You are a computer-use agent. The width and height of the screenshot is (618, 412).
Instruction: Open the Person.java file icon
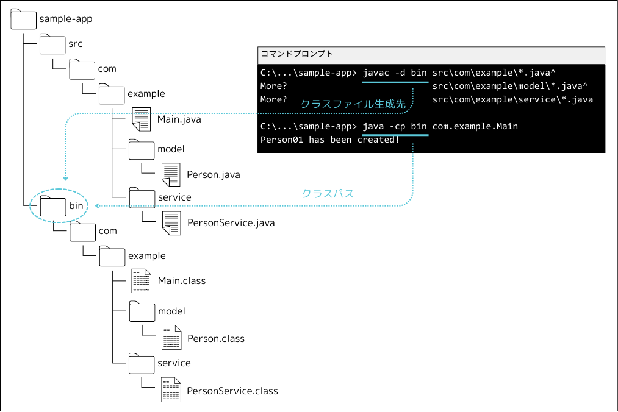[171, 174]
